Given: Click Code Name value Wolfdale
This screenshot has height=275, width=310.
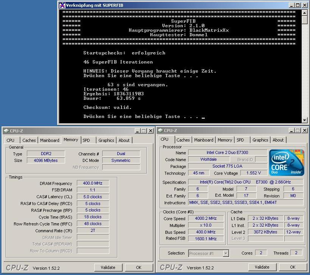Looking at the screenshot, I should 209,159.
